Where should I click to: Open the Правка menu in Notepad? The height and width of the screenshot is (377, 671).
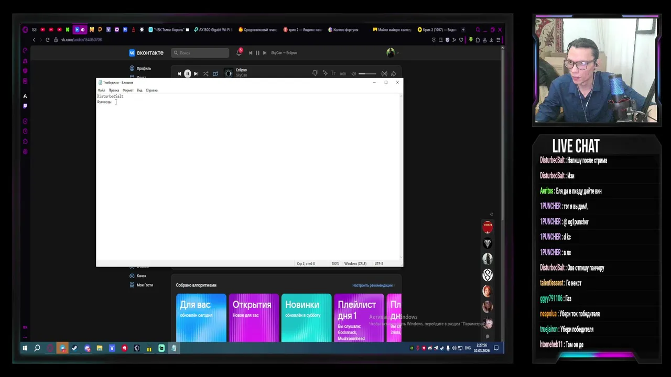(114, 90)
